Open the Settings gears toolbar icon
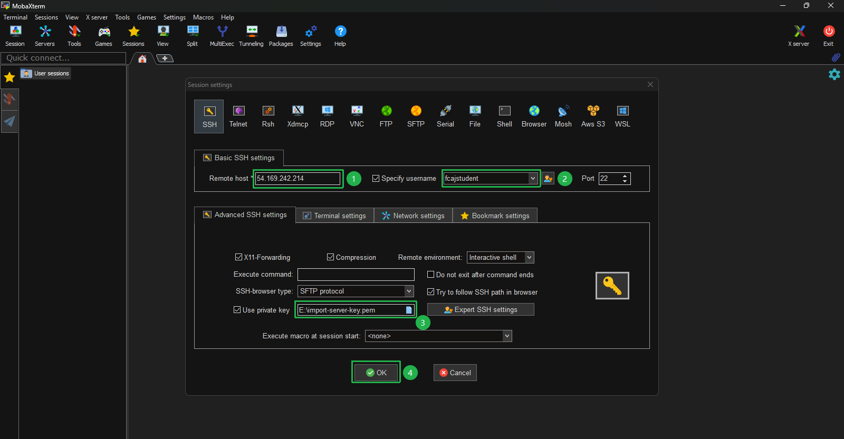 click(311, 36)
